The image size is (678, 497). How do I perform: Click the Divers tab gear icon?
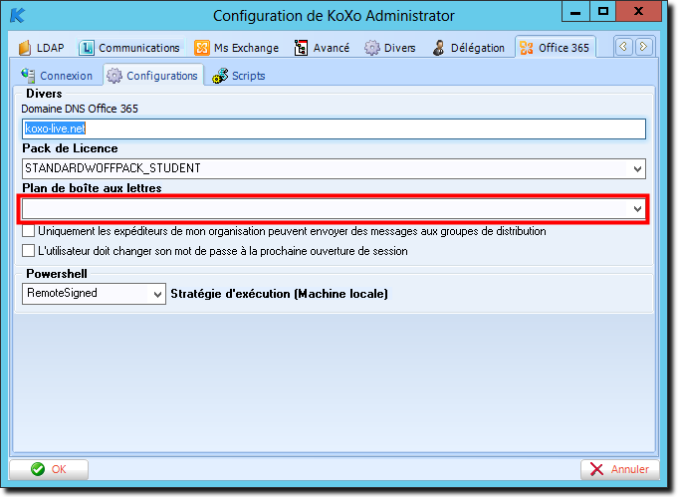(371, 48)
